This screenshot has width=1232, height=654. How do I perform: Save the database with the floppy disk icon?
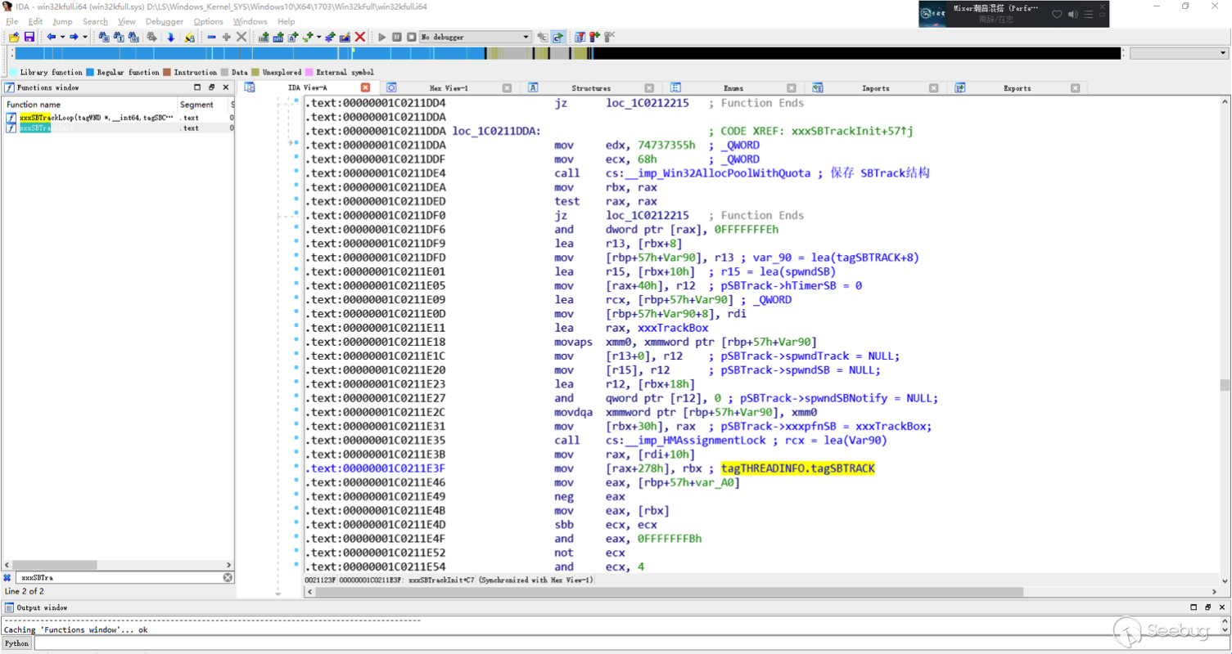pyautogui.click(x=29, y=37)
